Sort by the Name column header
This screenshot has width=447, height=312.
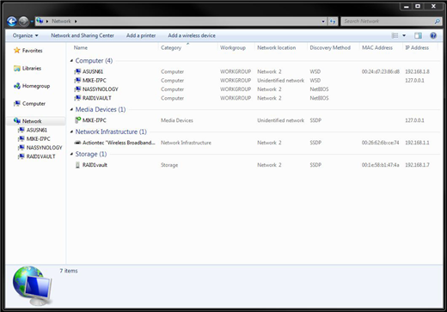click(81, 47)
